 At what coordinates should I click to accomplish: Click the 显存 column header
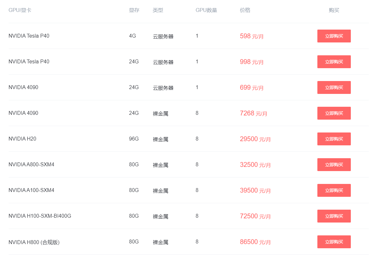tap(134, 10)
